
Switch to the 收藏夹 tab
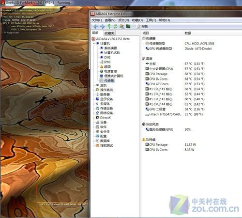point(109,33)
